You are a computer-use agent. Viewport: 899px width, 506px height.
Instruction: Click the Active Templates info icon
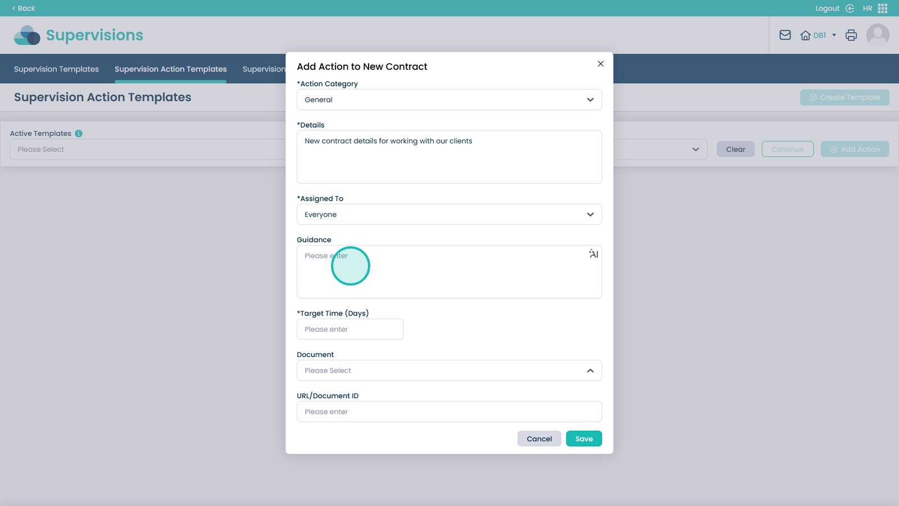79,133
